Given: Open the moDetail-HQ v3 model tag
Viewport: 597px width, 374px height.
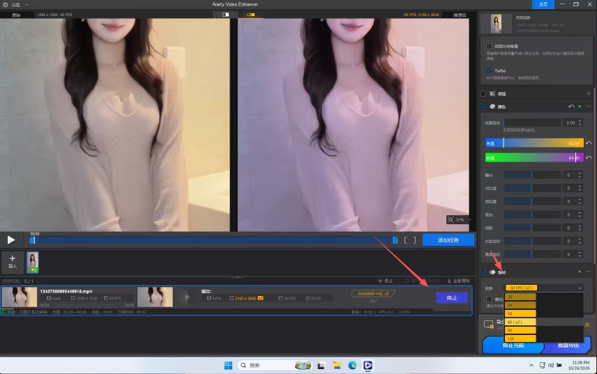Looking at the screenshot, I should 374,293.
